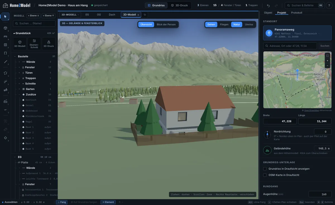335x205 pixels.
Task: Click the Suchen button beside address field
Action: (325, 46)
